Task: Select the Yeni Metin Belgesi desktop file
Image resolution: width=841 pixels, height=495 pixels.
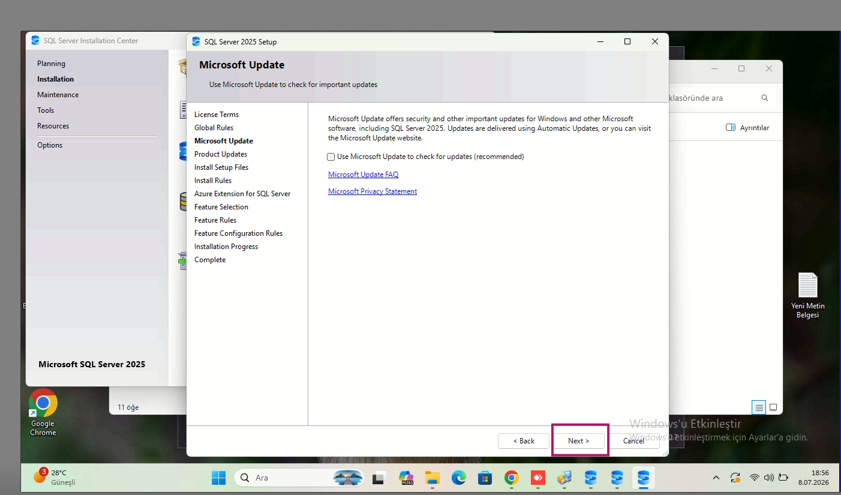Action: click(807, 296)
